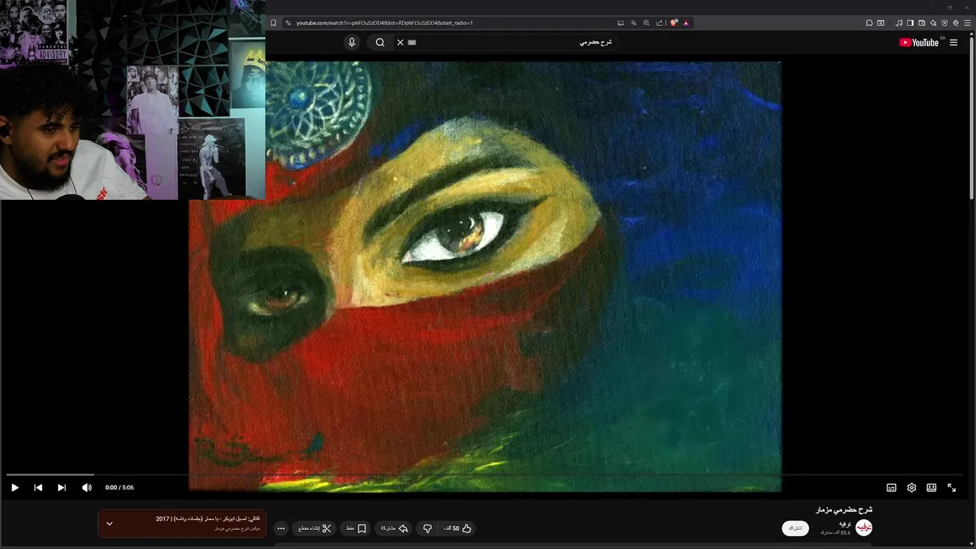The width and height of the screenshot is (976, 549).
Task: Enter full screen mode
Action: [x=952, y=487]
